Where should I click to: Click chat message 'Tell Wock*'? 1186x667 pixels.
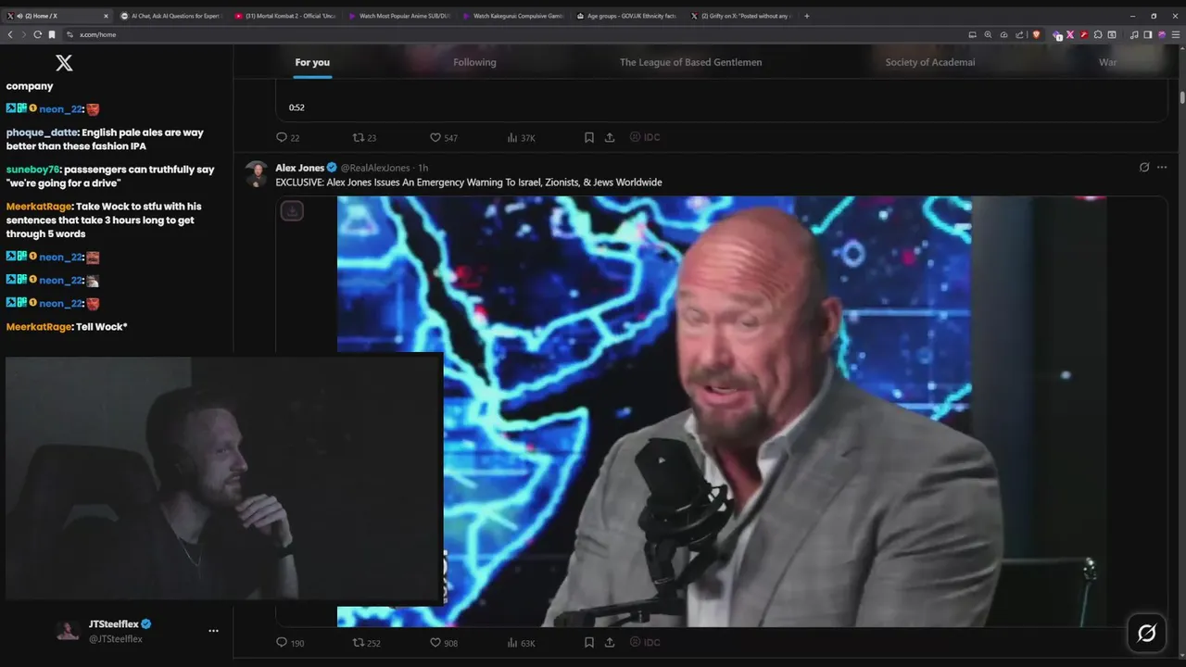[101, 326]
